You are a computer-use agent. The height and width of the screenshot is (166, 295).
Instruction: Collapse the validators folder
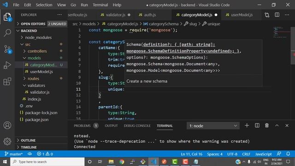[36, 85]
